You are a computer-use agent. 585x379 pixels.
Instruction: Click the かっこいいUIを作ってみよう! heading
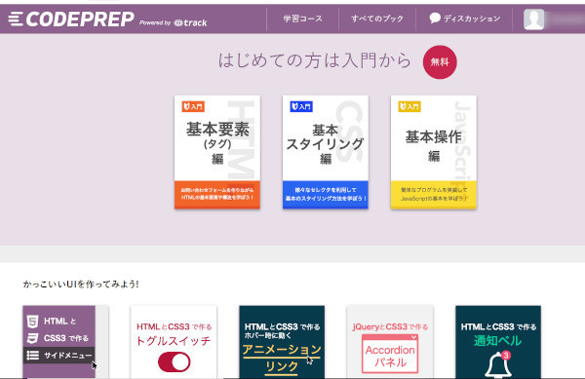[81, 284]
